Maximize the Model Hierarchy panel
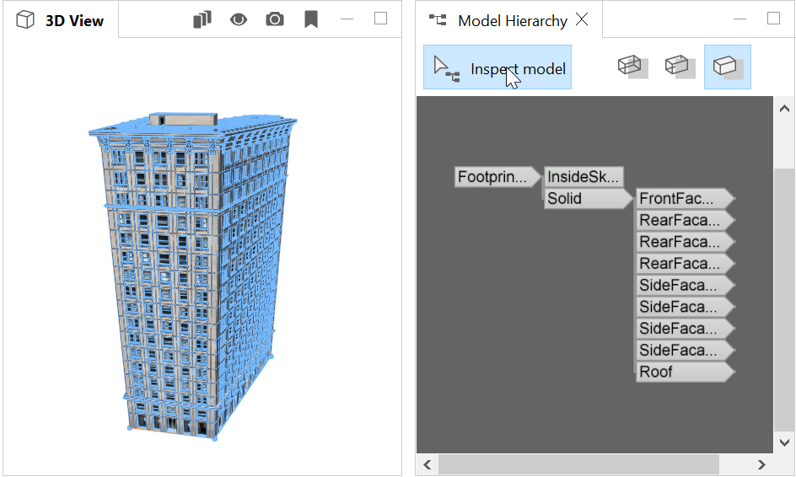Viewport: 796px width, 477px height. (773, 19)
